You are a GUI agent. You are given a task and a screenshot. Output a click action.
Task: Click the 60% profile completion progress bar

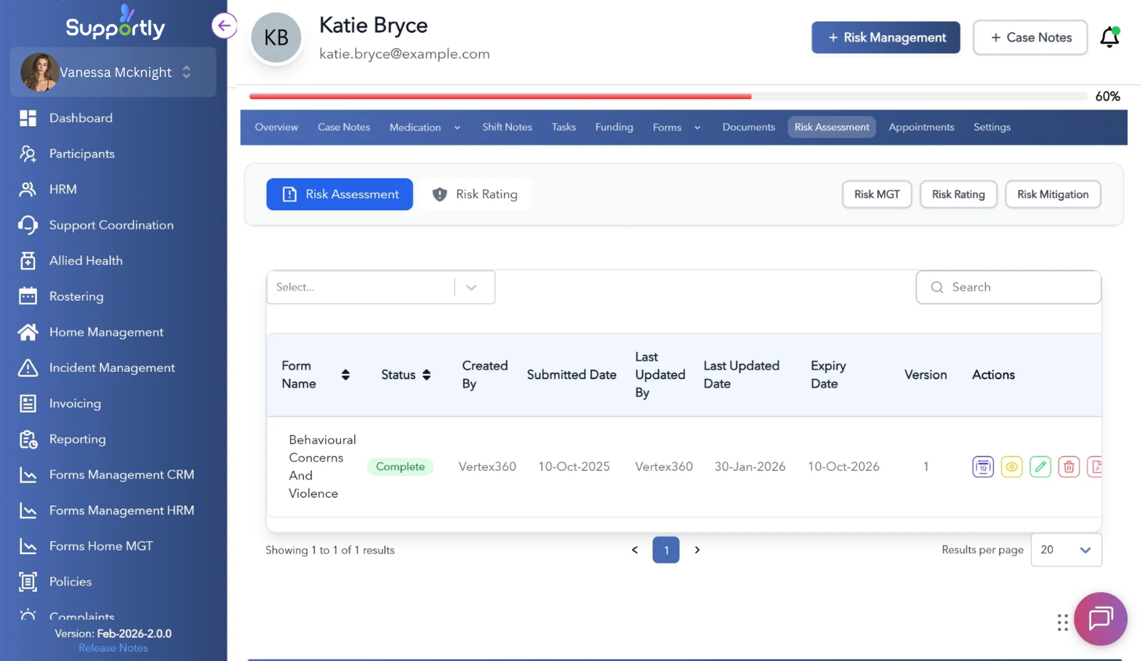669,96
